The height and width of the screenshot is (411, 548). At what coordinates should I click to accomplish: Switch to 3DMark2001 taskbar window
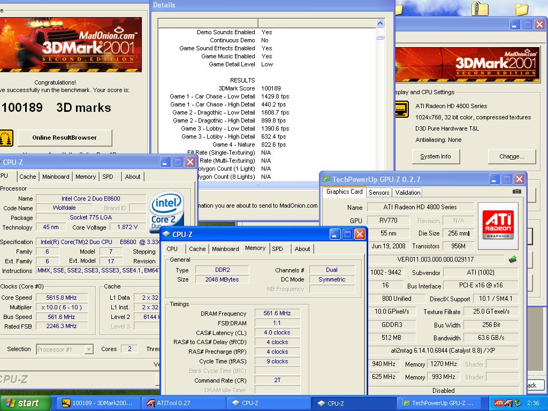pyautogui.click(x=98, y=403)
